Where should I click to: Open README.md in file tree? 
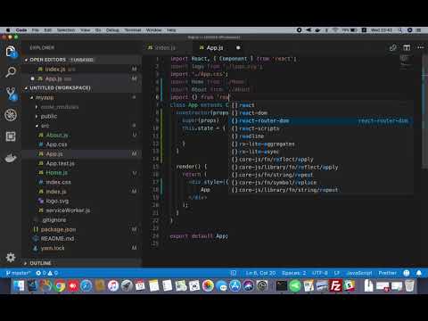57,239
